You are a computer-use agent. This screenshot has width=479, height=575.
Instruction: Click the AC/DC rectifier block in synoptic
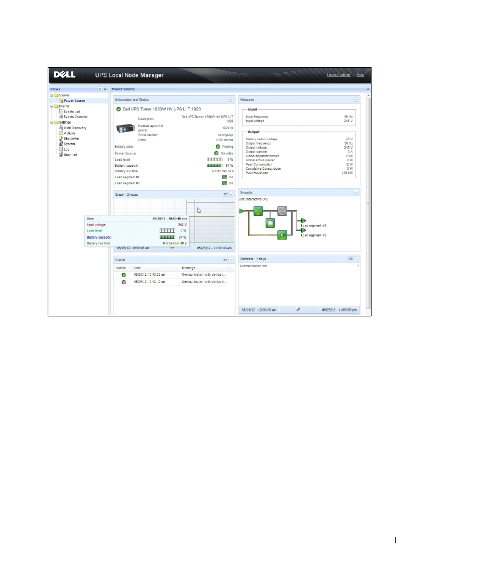(x=259, y=211)
